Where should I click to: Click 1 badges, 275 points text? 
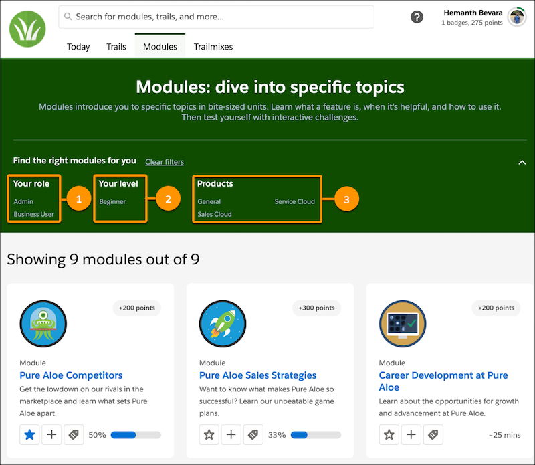coord(472,23)
